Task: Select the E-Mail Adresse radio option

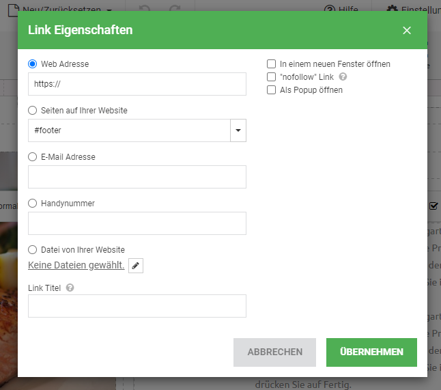Action: (x=32, y=157)
